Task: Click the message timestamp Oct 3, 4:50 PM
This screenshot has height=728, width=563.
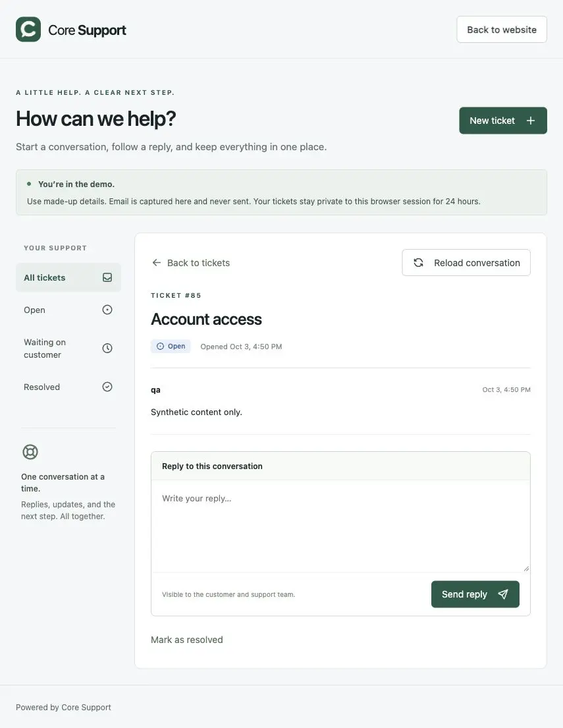Action: [506, 389]
